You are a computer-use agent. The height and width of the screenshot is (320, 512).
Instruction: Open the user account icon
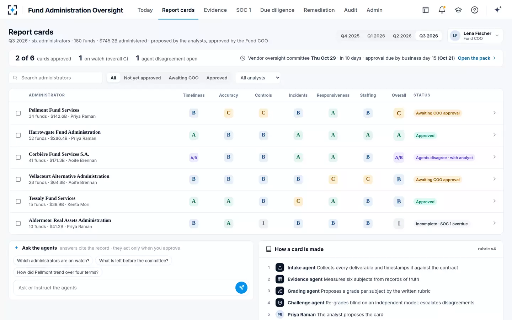click(x=475, y=10)
